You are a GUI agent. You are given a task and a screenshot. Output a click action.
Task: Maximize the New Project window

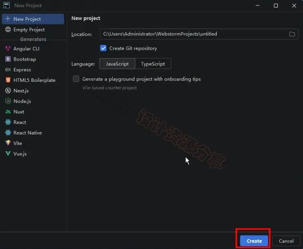click(x=276, y=5)
